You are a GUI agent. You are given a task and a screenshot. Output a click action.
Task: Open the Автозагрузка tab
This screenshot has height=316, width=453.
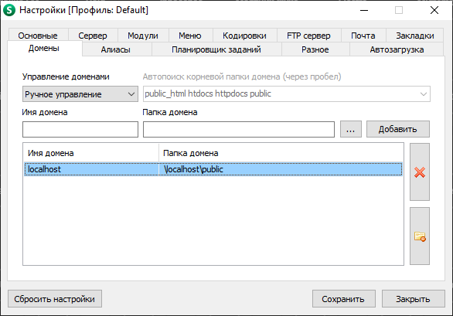coord(397,49)
